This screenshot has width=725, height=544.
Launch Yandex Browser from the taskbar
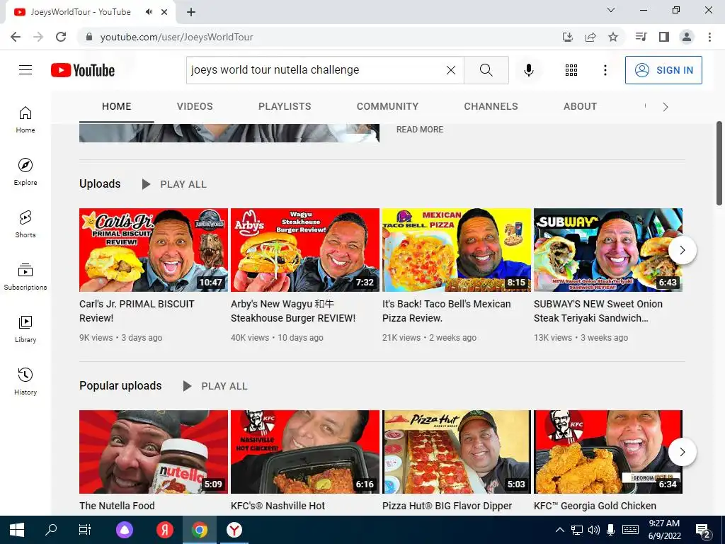point(234,530)
